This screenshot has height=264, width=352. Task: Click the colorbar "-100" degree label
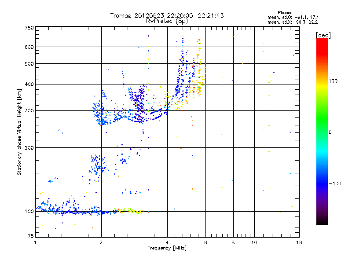point(335,183)
